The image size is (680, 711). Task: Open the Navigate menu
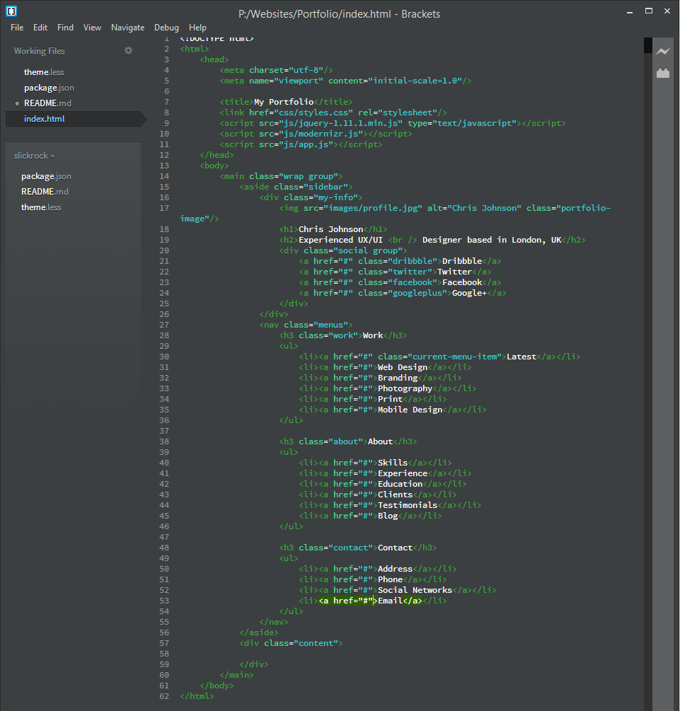pos(127,28)
